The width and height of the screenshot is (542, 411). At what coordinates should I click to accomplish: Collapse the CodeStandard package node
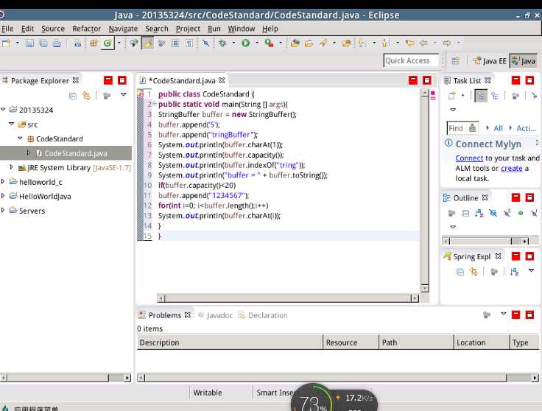(20, 138)
